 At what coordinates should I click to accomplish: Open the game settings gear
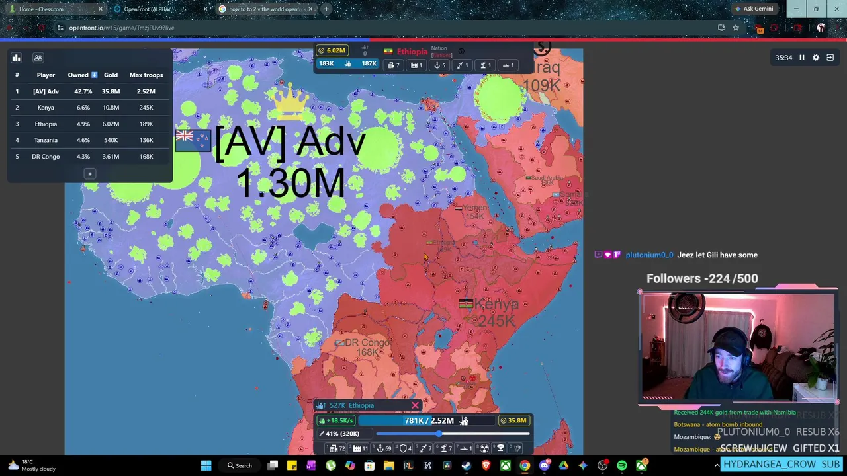pos(816,58)
